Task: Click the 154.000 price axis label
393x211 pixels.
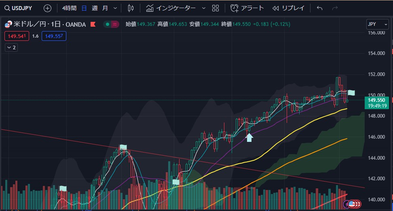Action: click(376, 53)
